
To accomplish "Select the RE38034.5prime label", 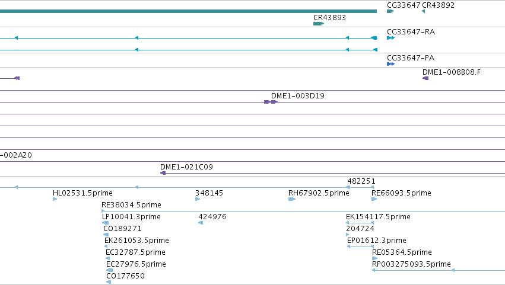I will [131, 205].
